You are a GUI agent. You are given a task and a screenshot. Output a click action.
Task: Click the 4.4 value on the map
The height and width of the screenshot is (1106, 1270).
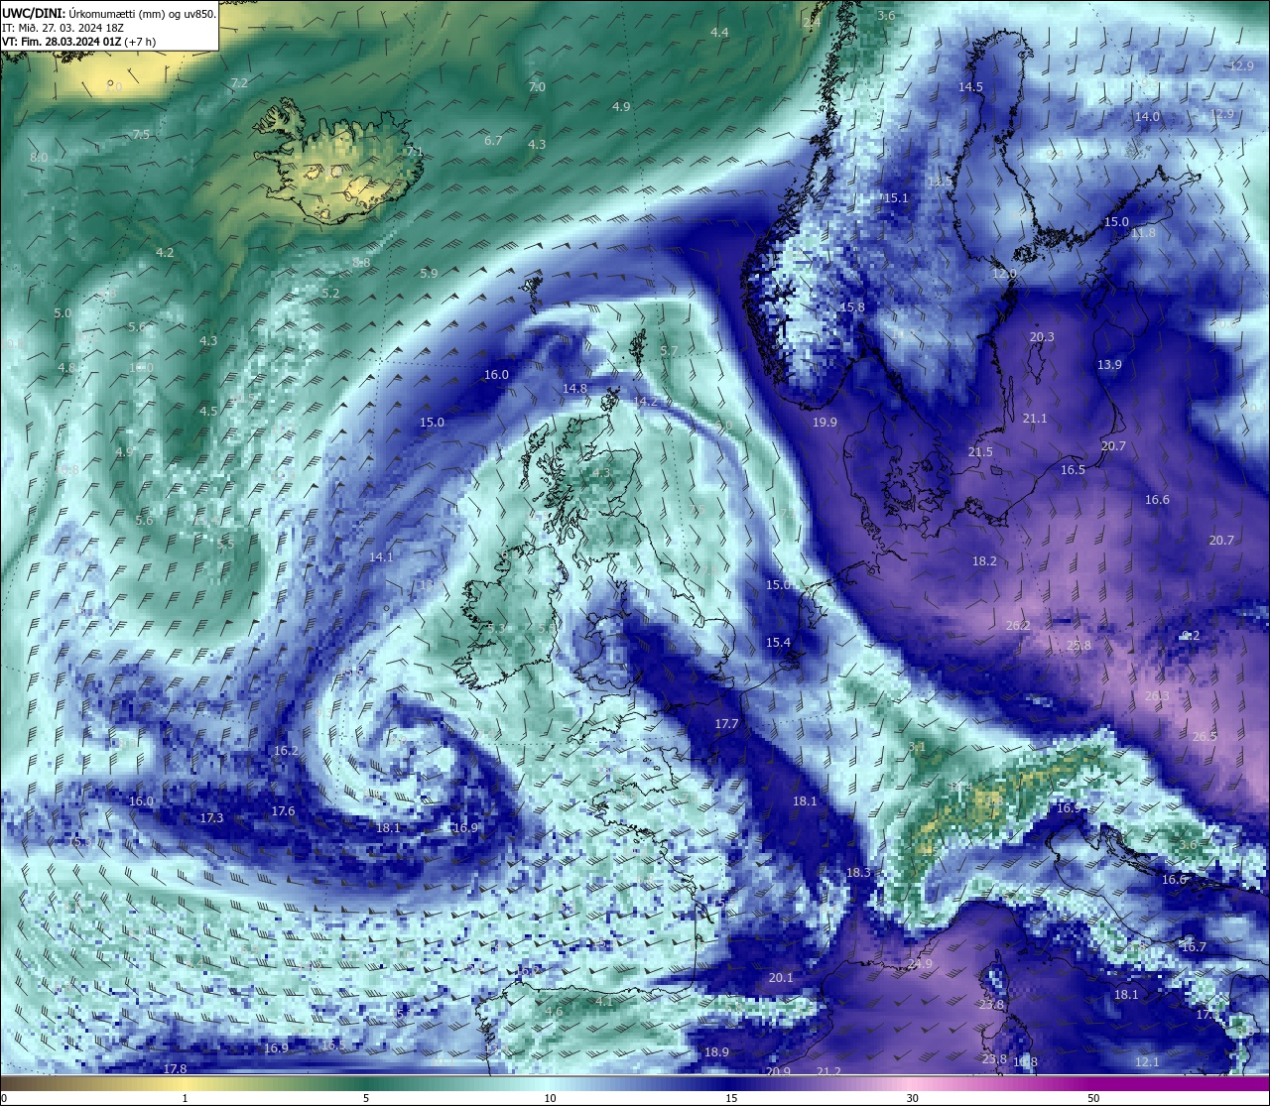719,33
